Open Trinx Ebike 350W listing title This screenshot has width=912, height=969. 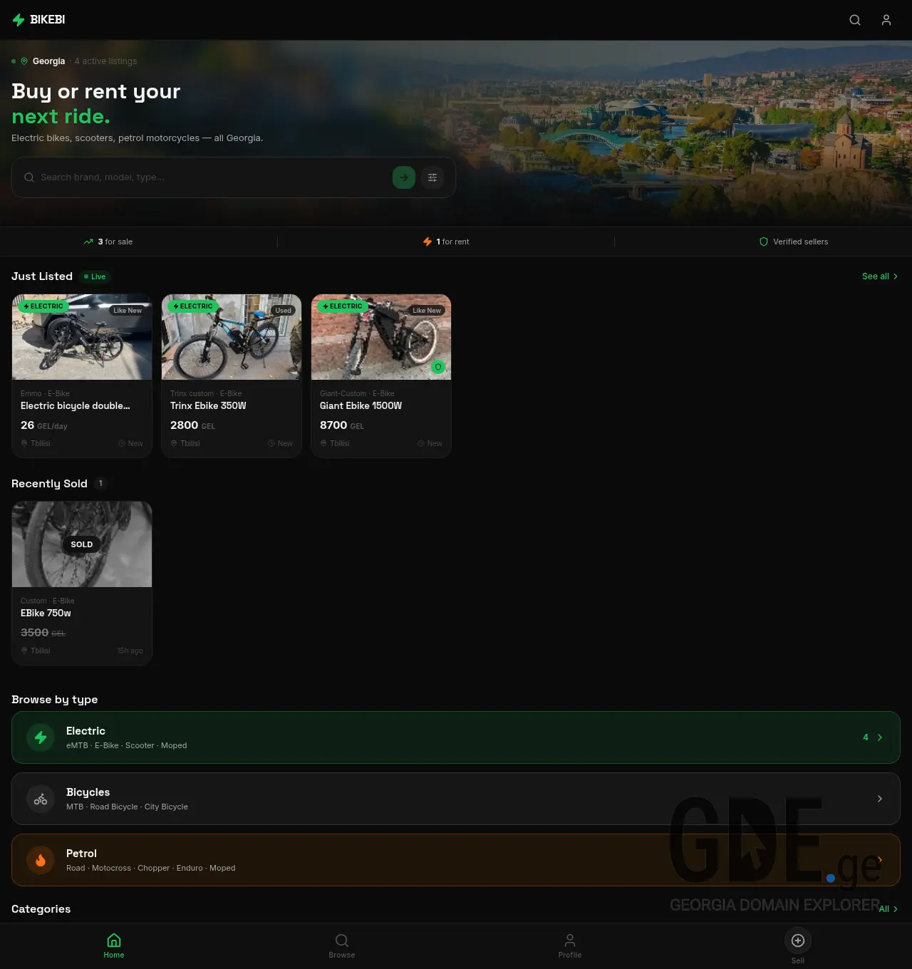click(x=208, y=405)
